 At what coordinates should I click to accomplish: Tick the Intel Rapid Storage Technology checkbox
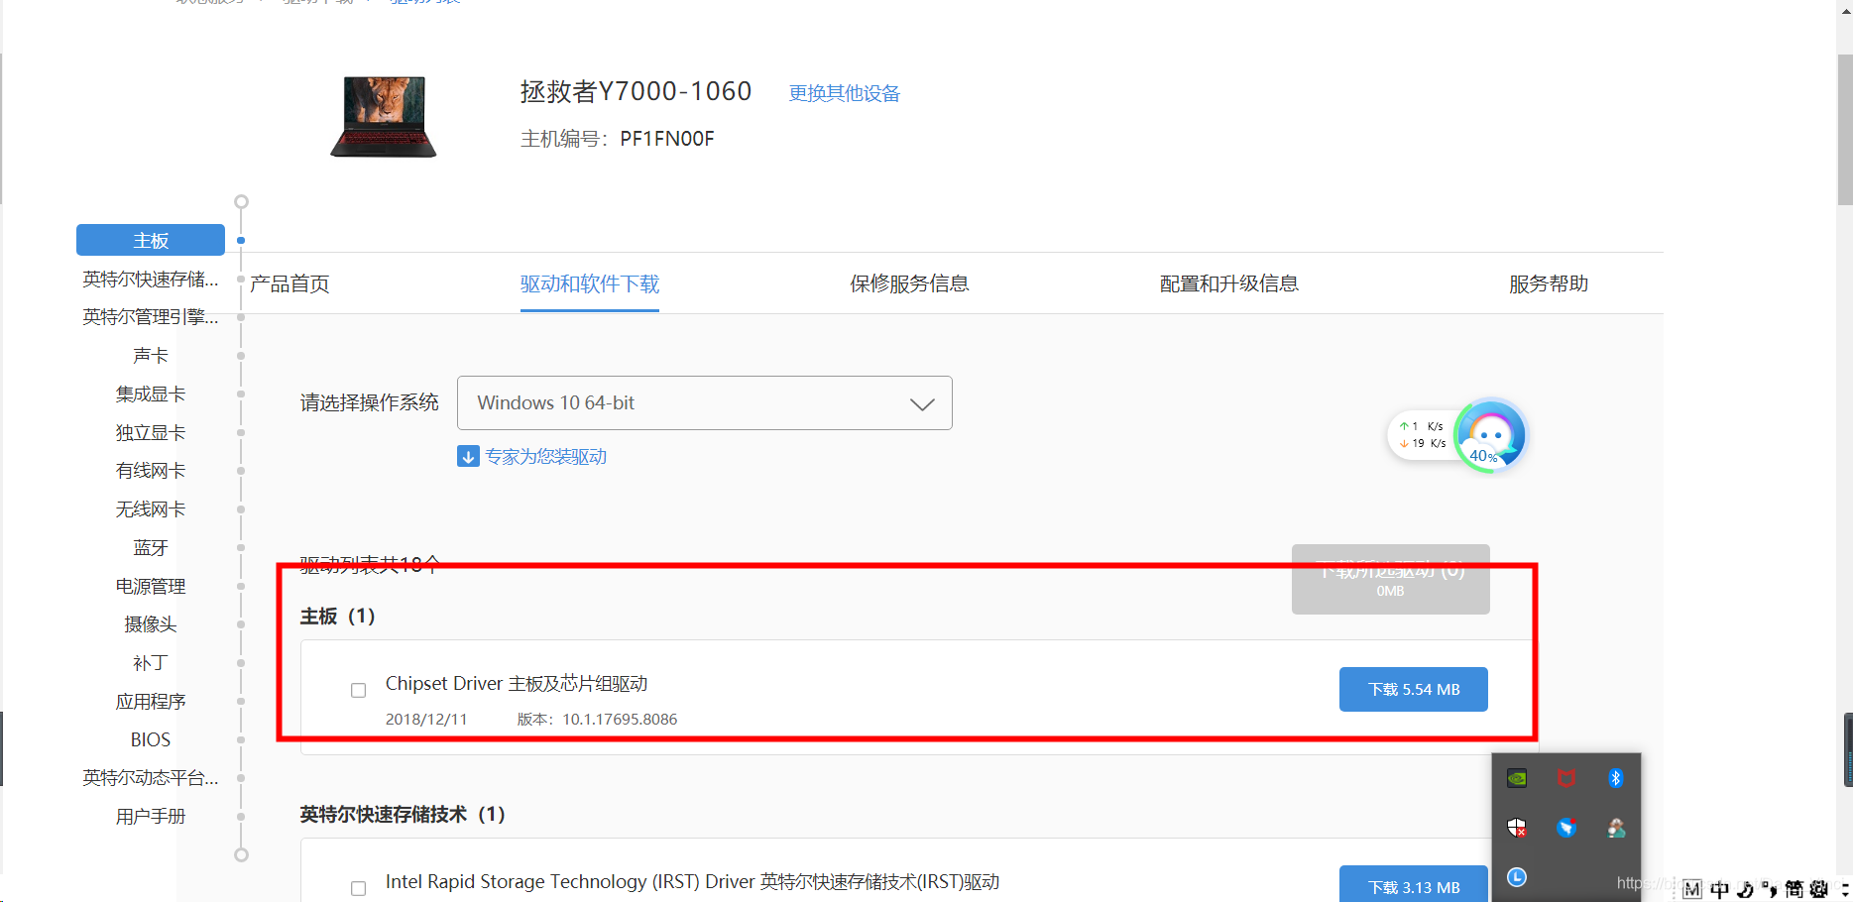tap(358, 888)
